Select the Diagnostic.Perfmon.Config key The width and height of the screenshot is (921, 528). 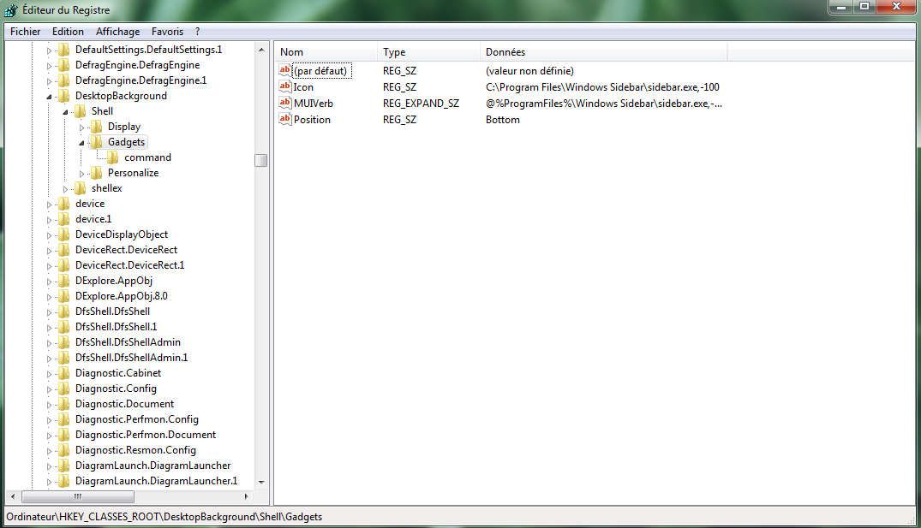137,419
